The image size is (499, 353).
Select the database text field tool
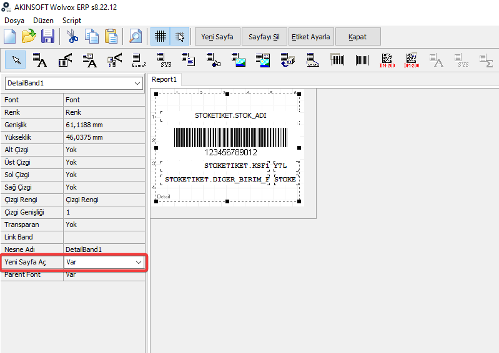(90, 60)
